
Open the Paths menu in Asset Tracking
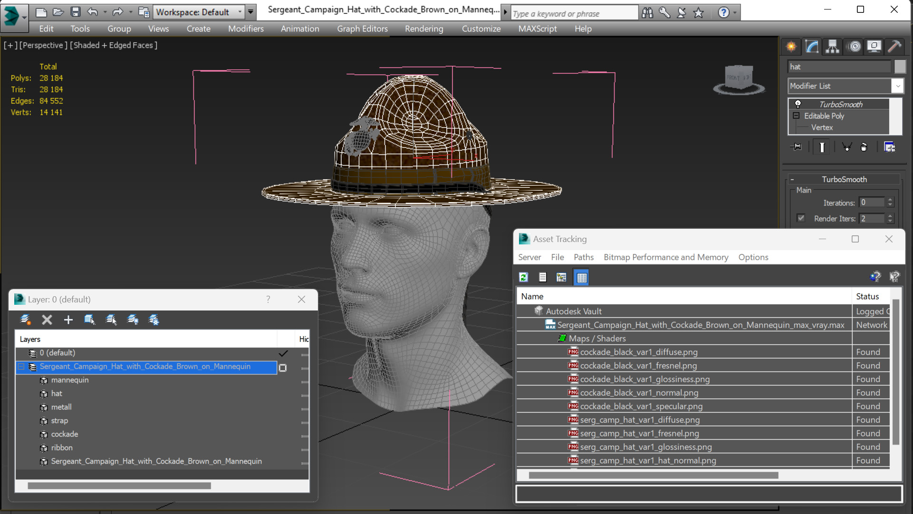(583, 257)
